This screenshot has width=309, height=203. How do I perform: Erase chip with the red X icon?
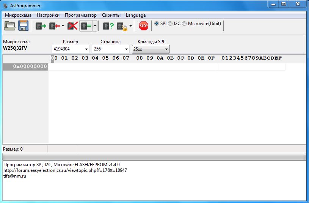pyautogui.click(x=73, y=26)
